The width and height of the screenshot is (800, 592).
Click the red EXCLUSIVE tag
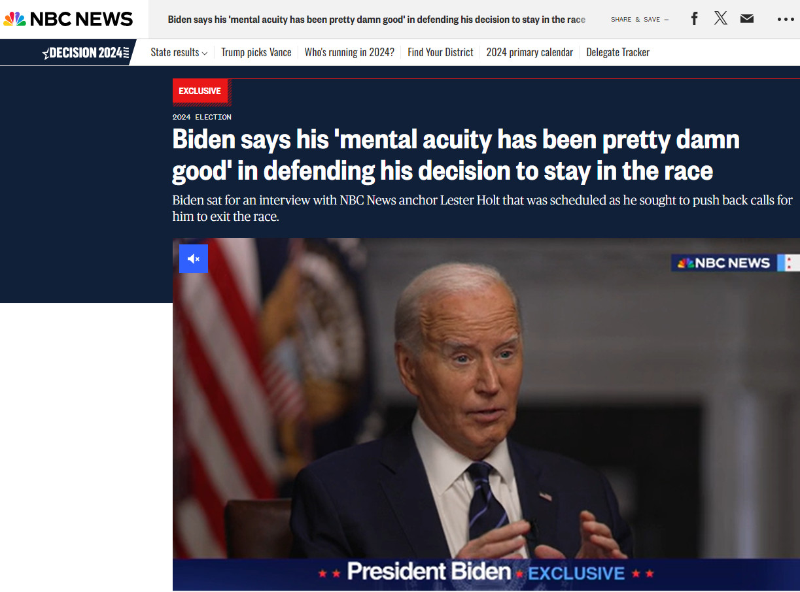click(x=200, y=91)
